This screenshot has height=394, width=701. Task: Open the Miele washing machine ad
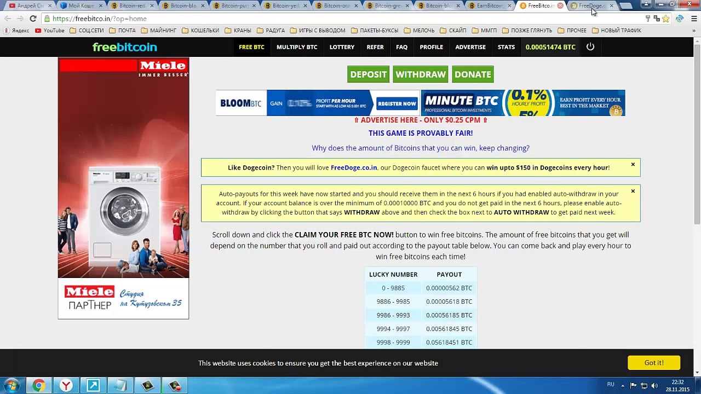pyautogui.click(x=123, y=188)
